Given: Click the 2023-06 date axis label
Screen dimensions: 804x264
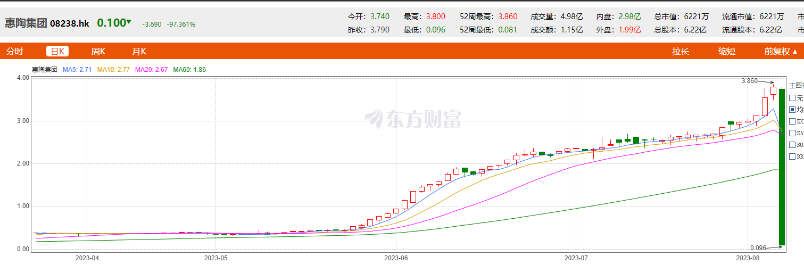Looking at the screenshot, I should point(396,258).
